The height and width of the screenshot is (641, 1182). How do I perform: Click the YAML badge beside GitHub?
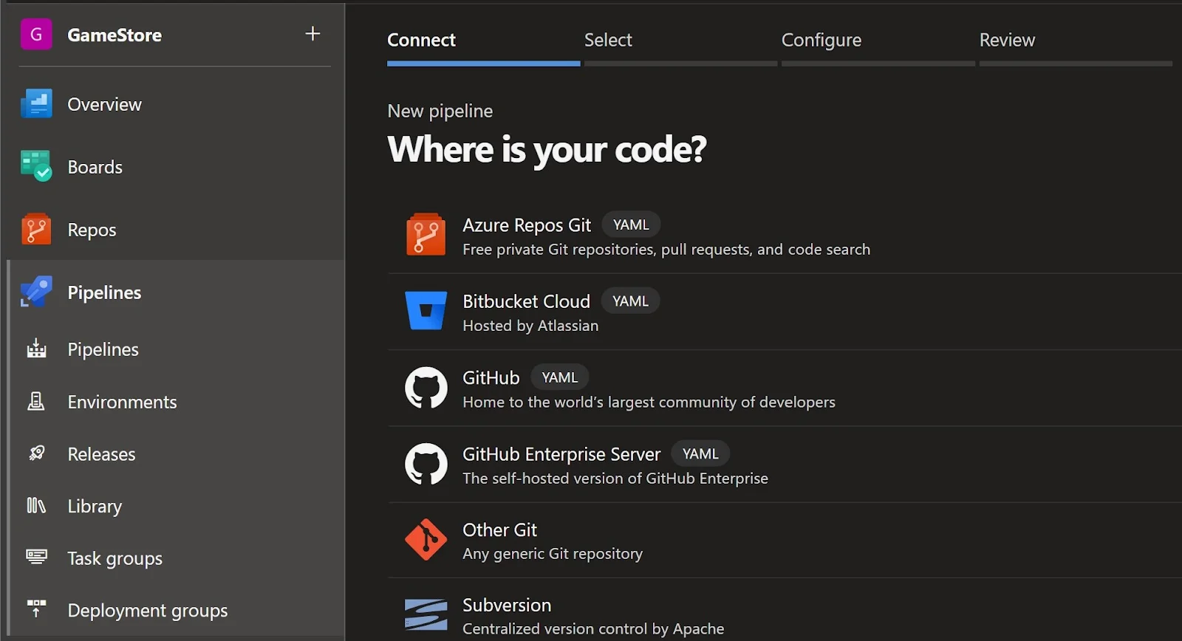(x=559, y=377)
